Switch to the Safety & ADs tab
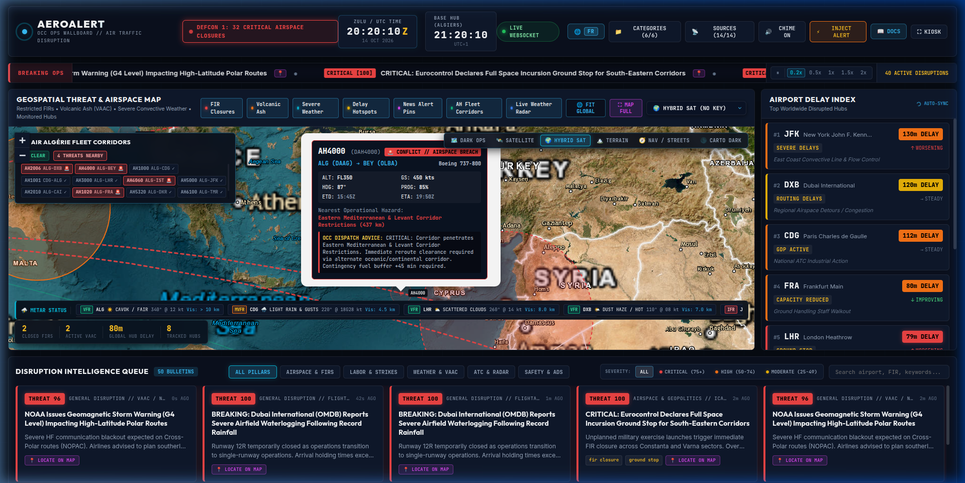The image size is (965, 483). 544,372
